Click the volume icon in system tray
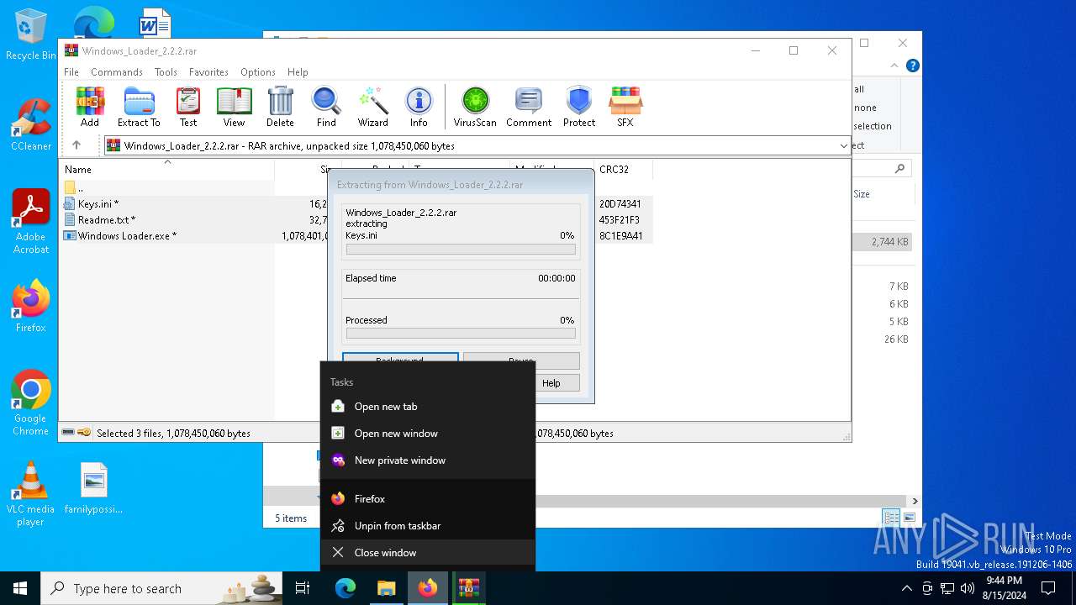This screenshot has width=1076, height=605. tap(968, 588)
